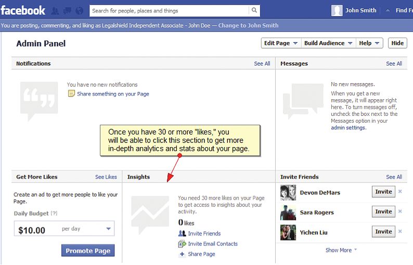Click See Likes link
413x265 pixels.
pyautogui.click(x=106, y=177)
